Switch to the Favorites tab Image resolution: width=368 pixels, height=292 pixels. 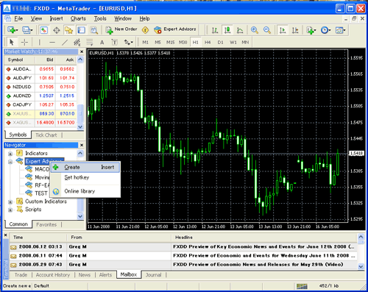tap(46, 224)
